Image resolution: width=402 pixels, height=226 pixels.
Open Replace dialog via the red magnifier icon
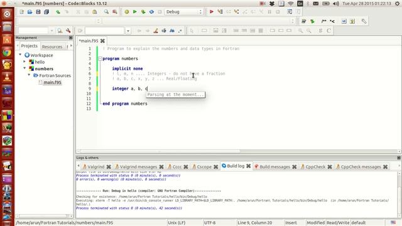point(114,12)
